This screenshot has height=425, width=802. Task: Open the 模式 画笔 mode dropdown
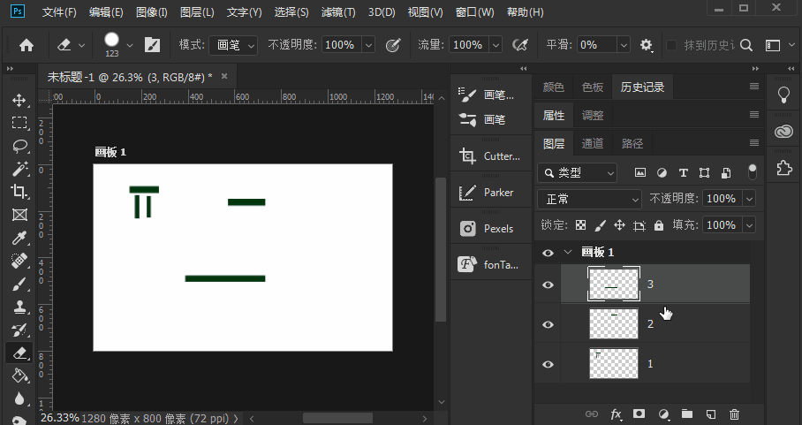[x=234, y=45]
